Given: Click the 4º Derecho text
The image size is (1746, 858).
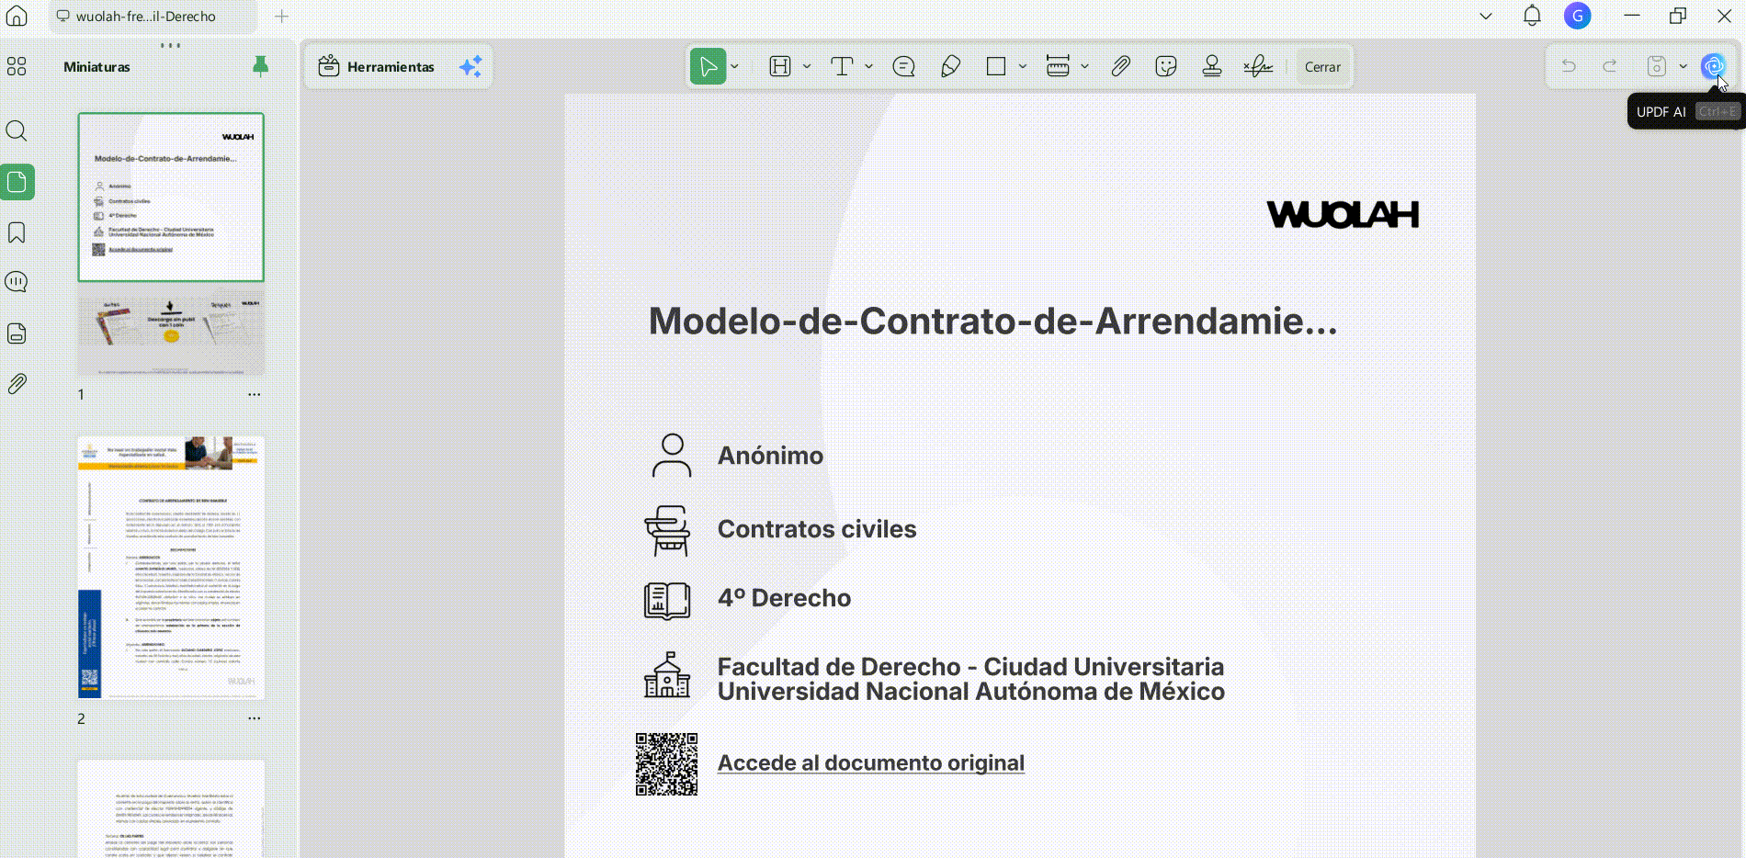Looking at the screenshot, I should (784, 598).
